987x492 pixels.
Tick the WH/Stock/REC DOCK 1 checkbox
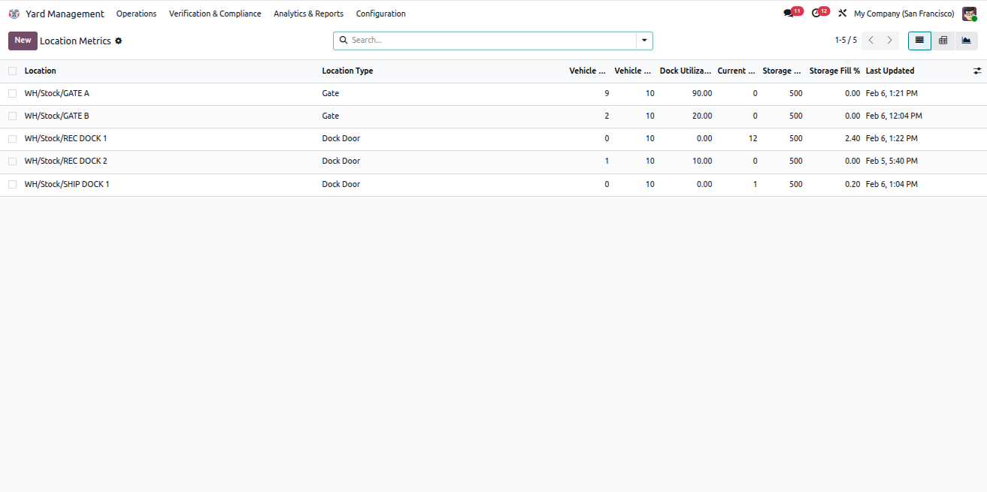(x=12, y=139)
